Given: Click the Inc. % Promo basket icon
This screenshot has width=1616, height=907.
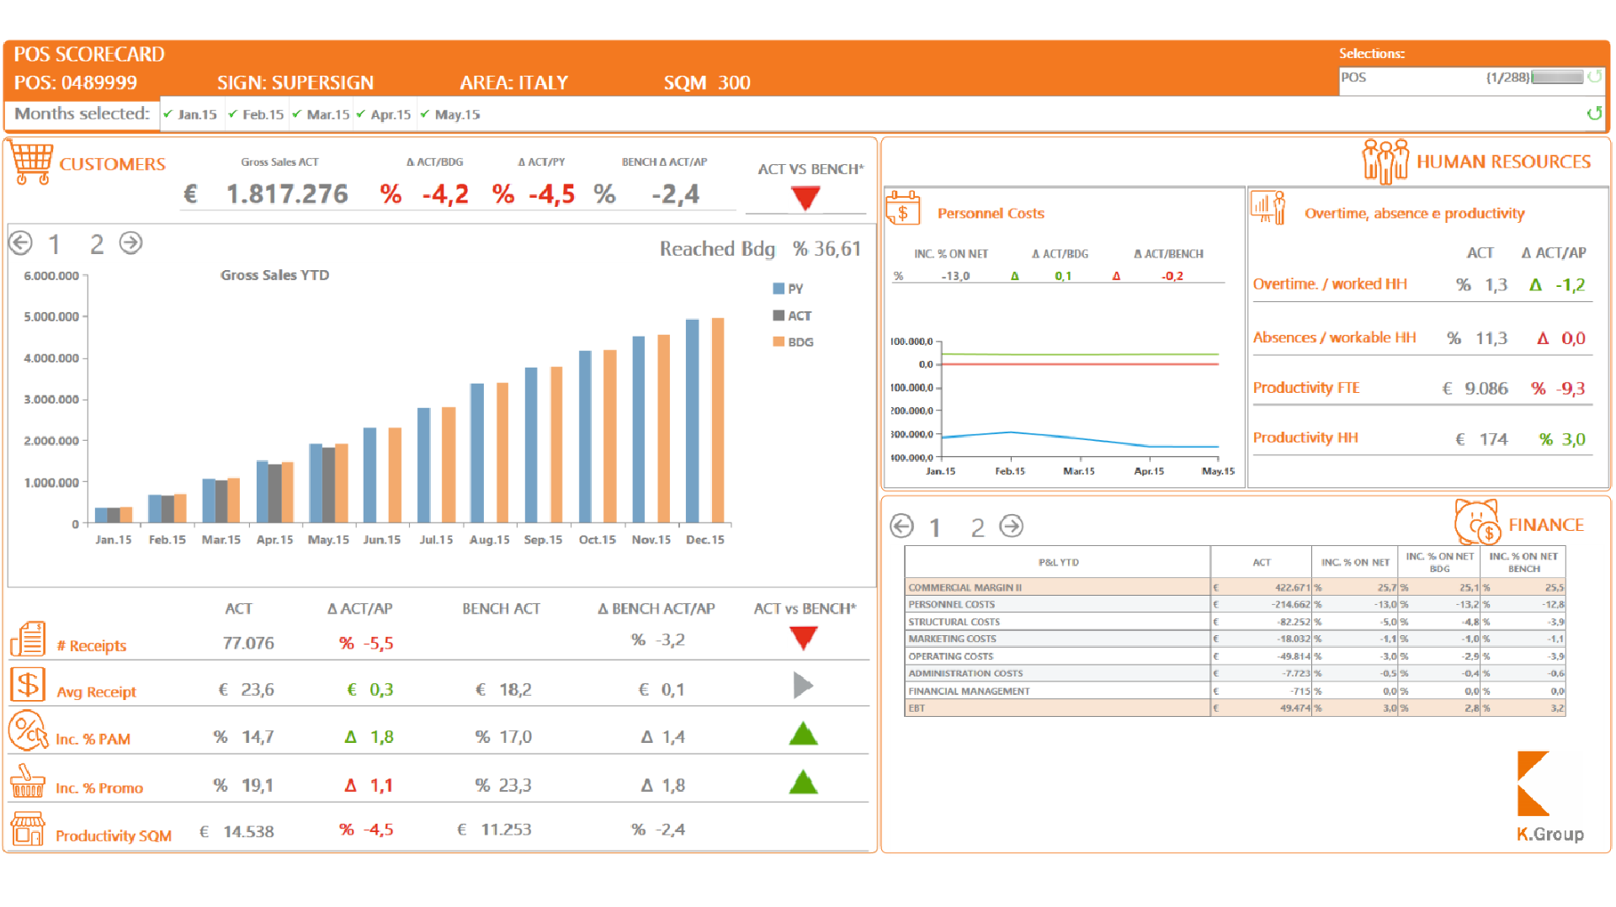Looking at the screenshot, I should coord(28,781).
